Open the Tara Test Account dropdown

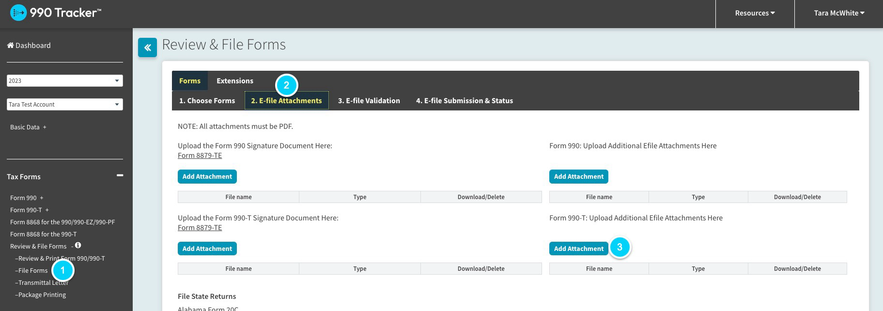click(x=64, y=105)
